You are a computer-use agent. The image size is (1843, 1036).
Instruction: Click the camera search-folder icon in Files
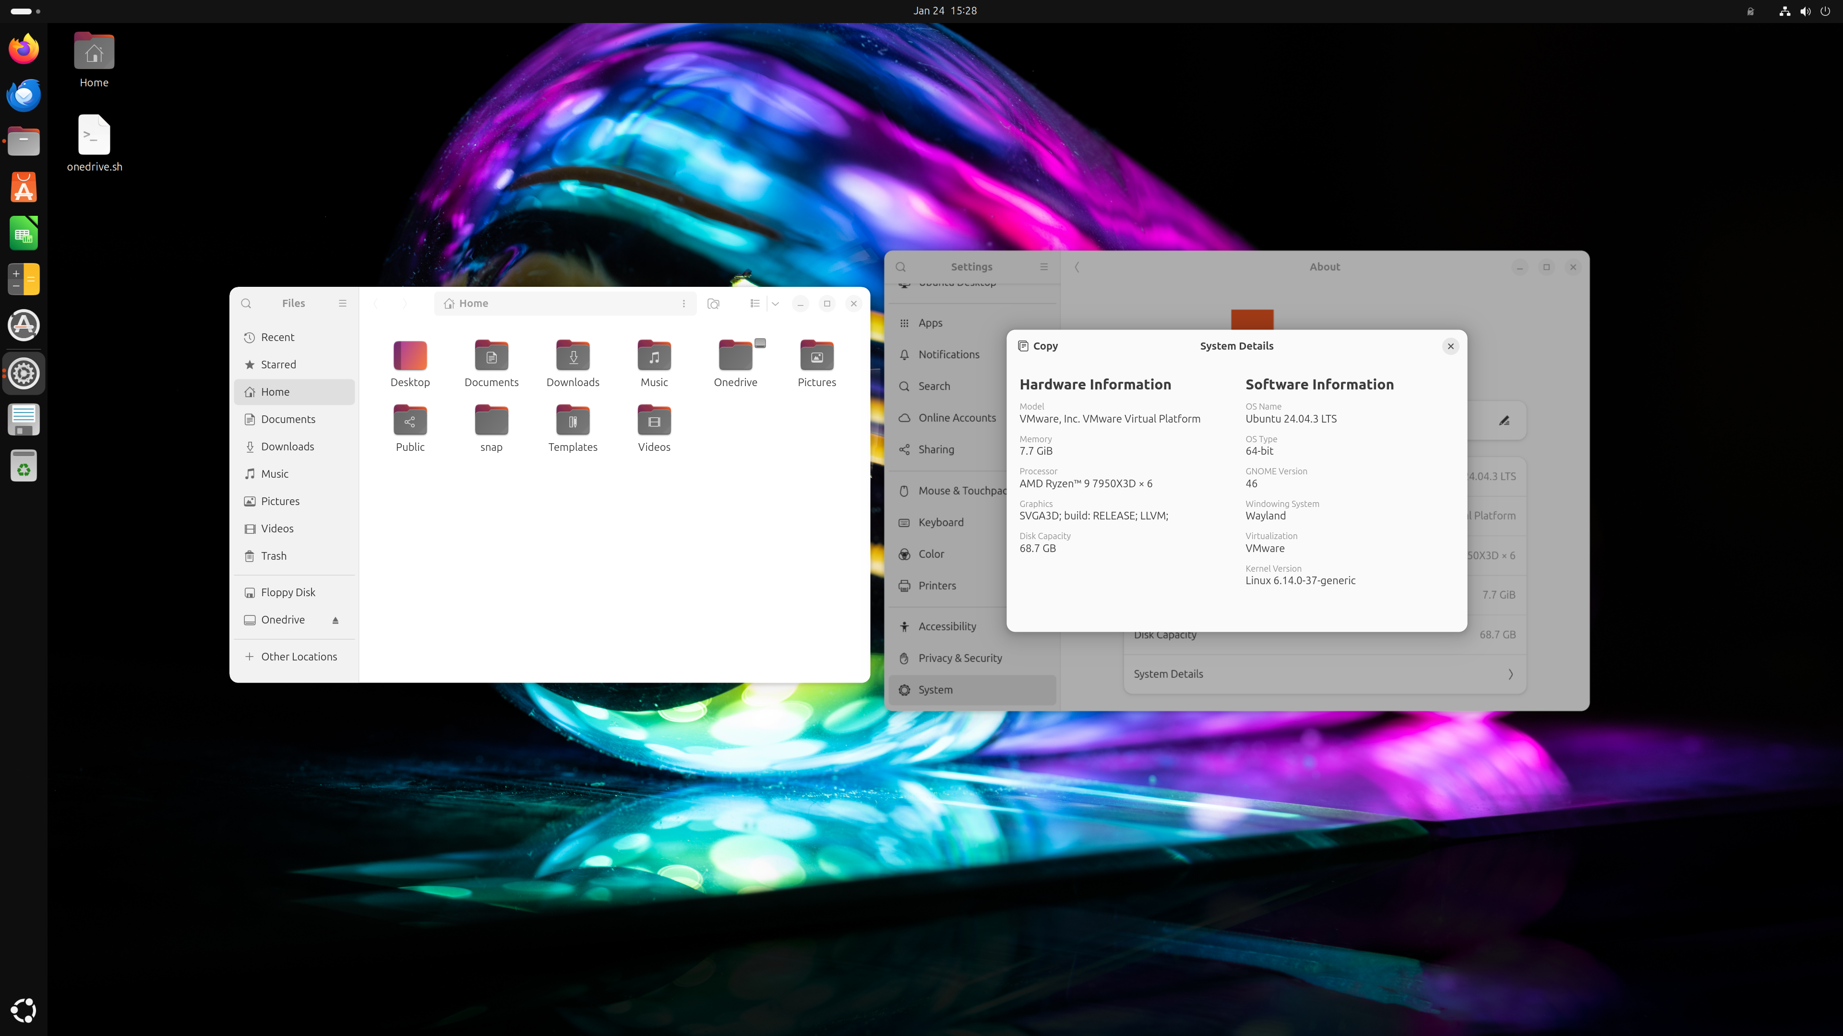713,303
